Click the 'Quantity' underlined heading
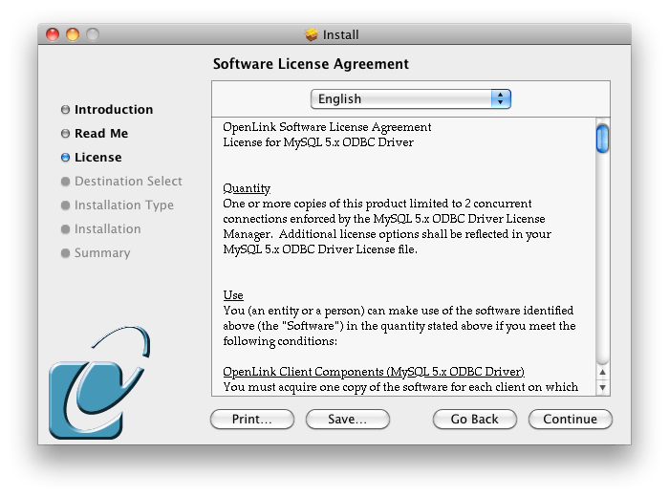The width and height of the screenshot is (669, 497). (x=247, y=188)
